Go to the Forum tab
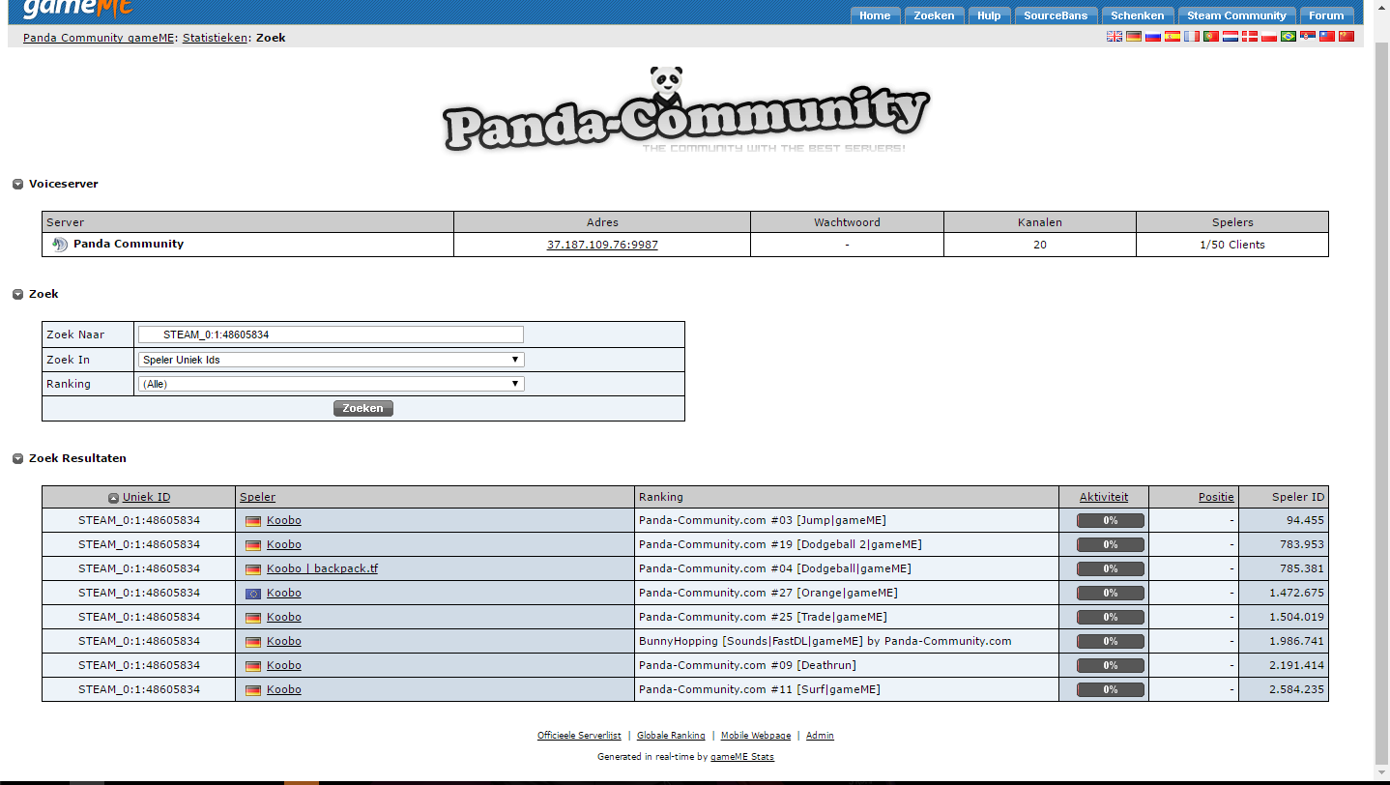This screenshot has width=1390, height=785. click(1326, 15)
